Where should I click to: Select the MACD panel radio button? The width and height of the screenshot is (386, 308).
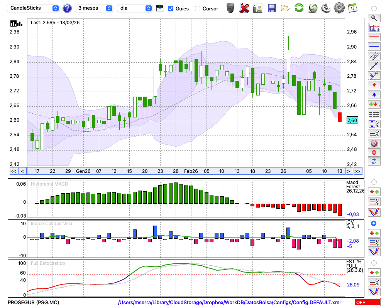374,182
